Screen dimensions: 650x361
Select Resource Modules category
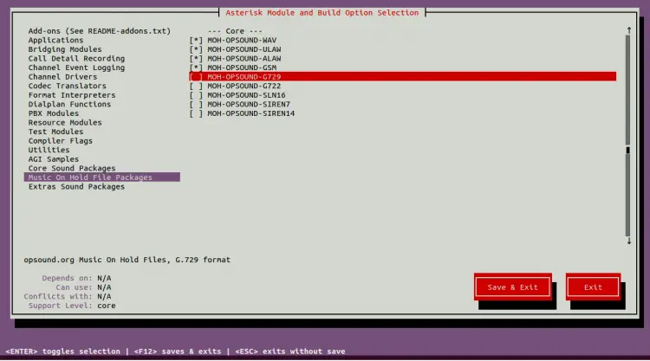pos(65,122)
